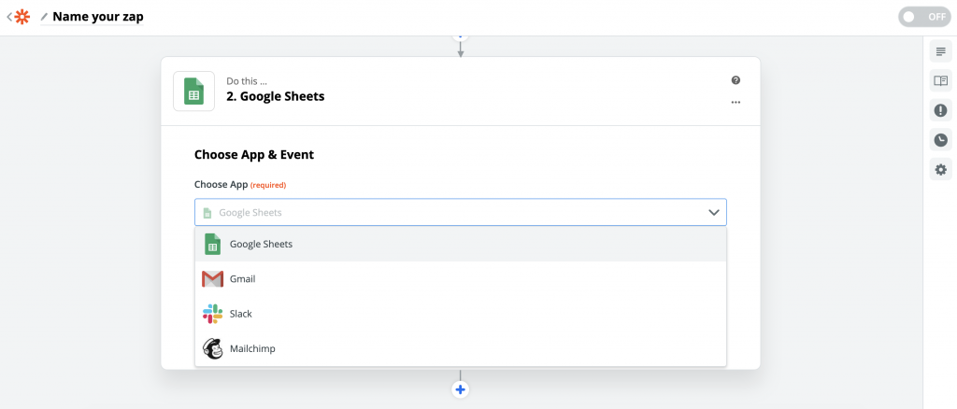The image size is (957, 409).
Task: Open the zap description notes icon in sidebar
Action: [x=940, y=51]
